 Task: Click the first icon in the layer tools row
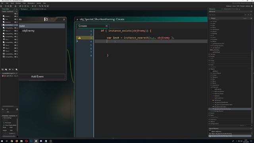(3, 70)
